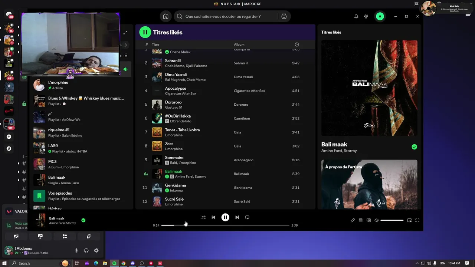The image size is (475, 267).
Task: Open the mini player icon
Action: 409,220
